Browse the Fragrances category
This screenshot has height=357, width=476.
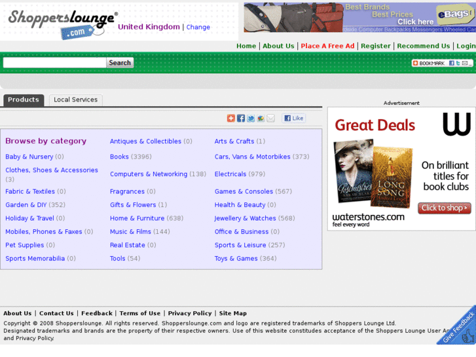click(x=127, y=191)
